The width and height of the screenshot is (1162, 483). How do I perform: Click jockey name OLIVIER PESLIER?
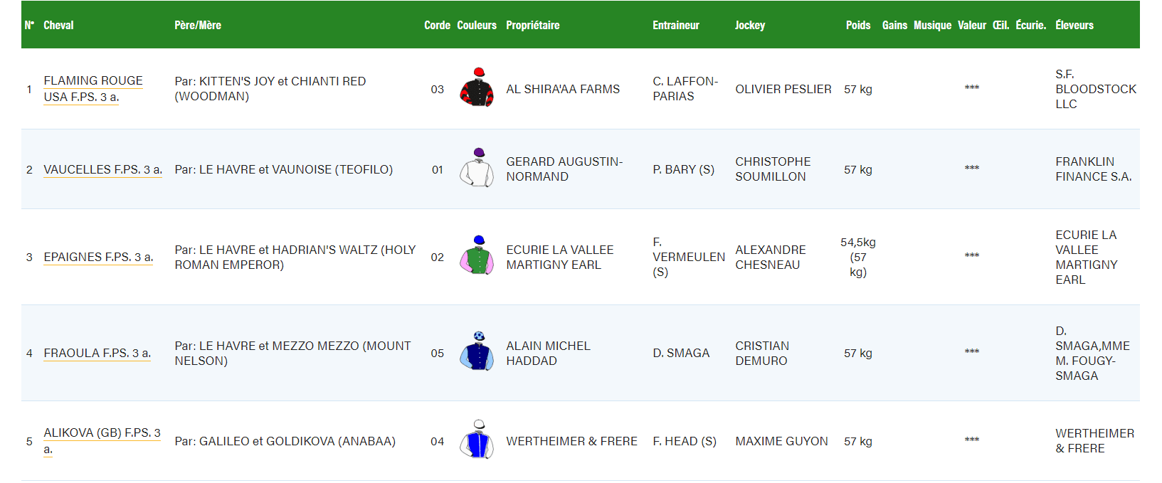click(x=783, y=89)
